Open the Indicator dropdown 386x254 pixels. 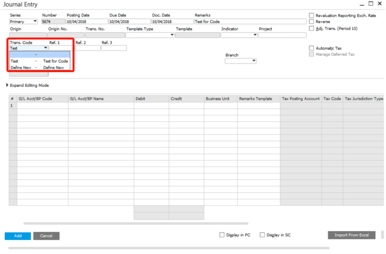[255, 35]
